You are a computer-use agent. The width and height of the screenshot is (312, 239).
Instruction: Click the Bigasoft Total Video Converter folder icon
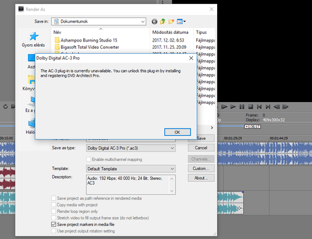click(x=57, y=47)
